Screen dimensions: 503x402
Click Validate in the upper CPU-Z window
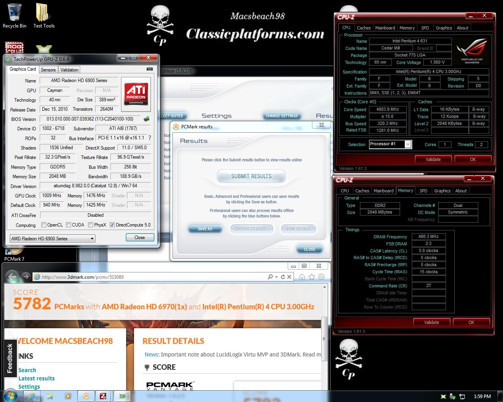[x=433, y=159]
